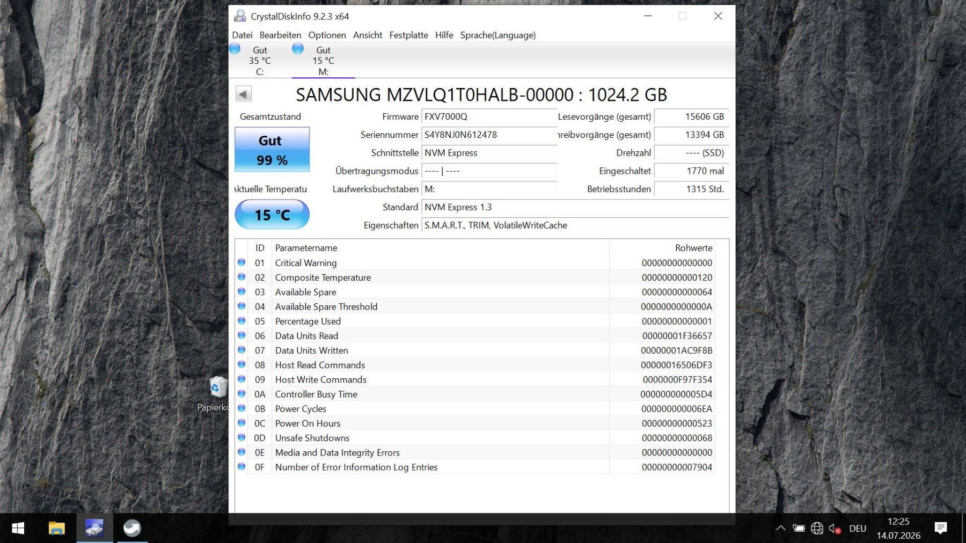Click the status dot for Data Units Read

(x=241, y=335)
